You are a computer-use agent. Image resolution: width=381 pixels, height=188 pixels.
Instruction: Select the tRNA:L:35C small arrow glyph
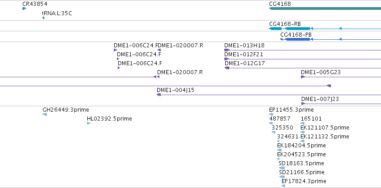(43, 18)
